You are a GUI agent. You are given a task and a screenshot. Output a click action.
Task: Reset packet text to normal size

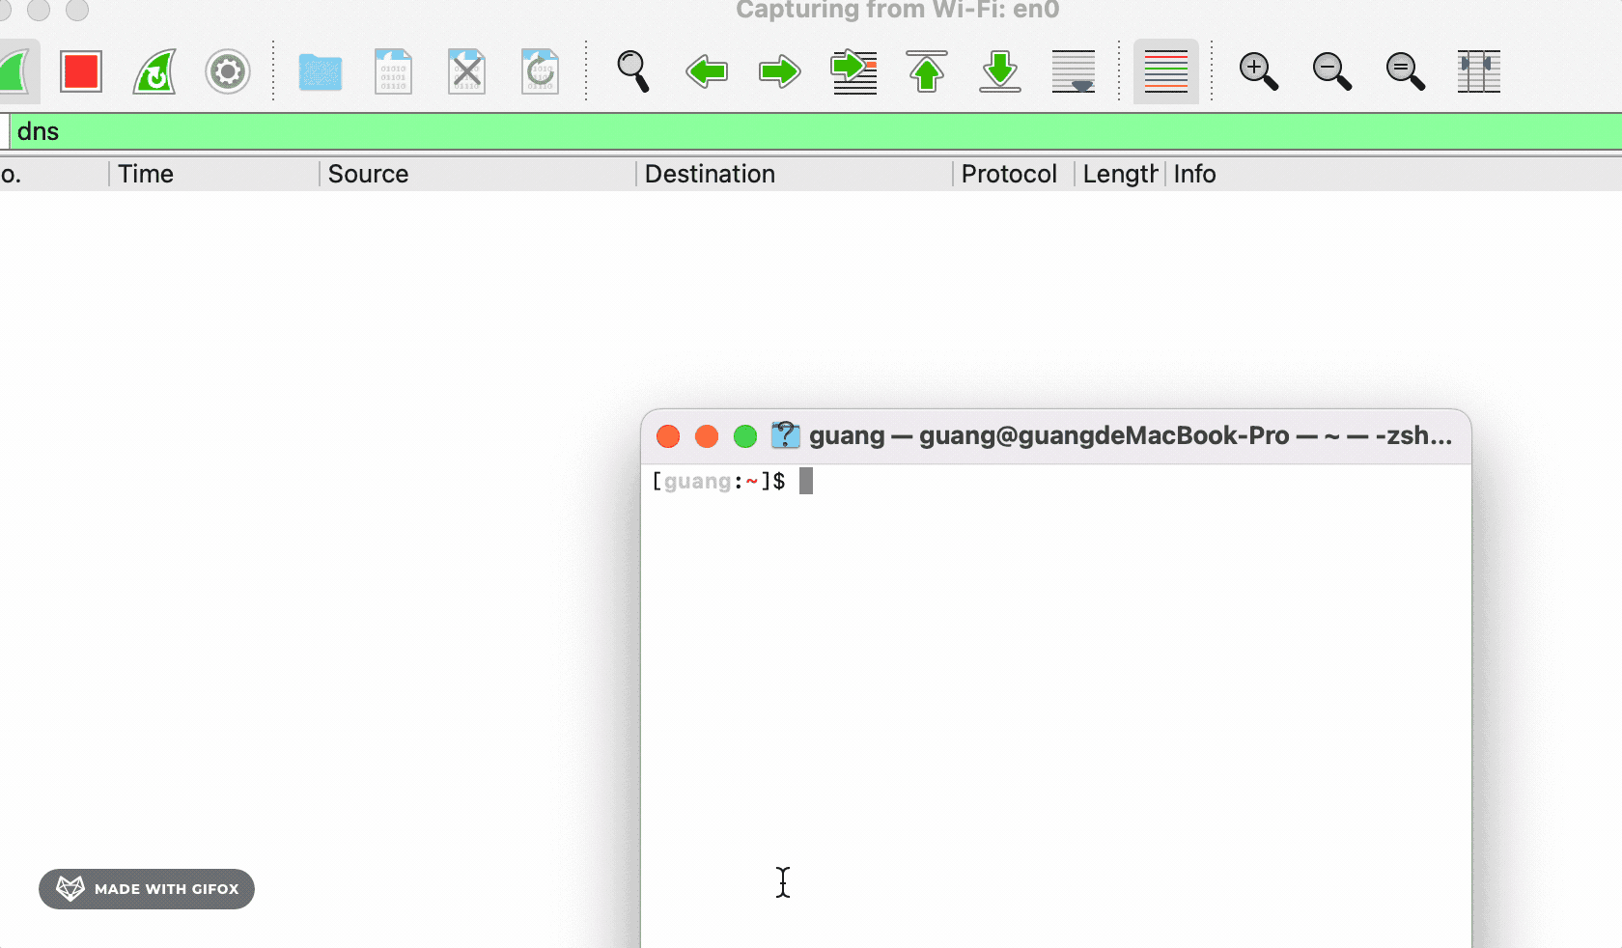(1406, 71)
